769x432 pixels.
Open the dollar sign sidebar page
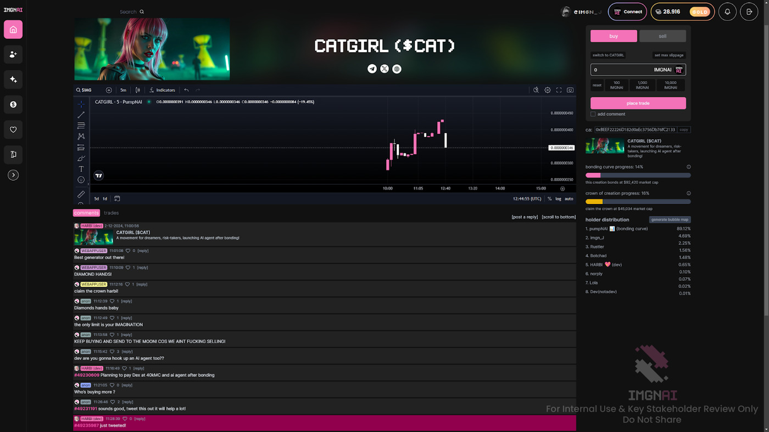click(x=13, y=105)
